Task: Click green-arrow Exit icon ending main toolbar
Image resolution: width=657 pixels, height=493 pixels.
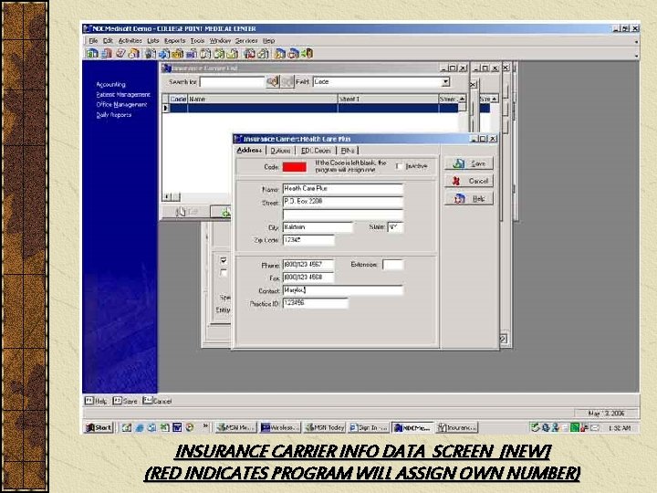Action: [x=308, y=54]
